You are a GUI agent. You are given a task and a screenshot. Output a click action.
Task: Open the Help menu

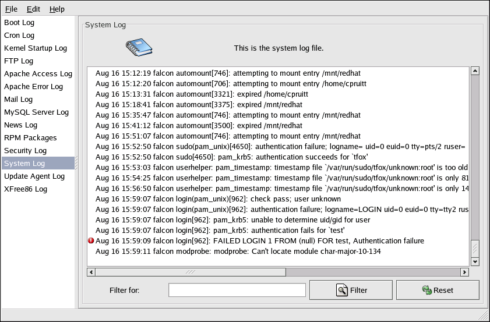(x=57, y=9)
